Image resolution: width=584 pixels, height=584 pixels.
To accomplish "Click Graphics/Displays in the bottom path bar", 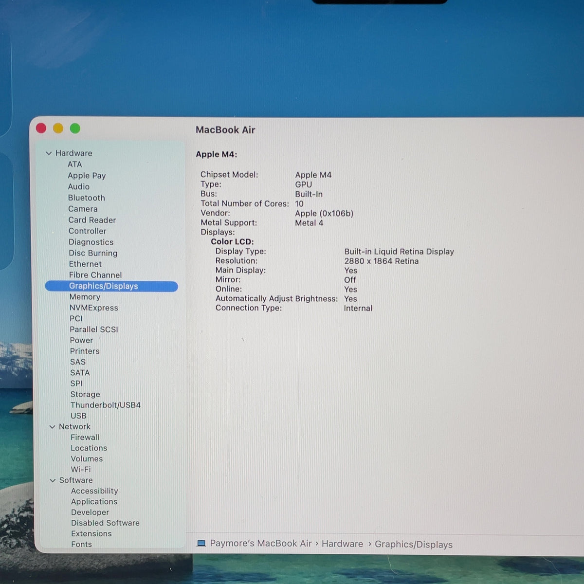I will [x=414, y=545].
